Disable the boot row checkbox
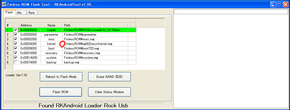 tap(16, 48)
